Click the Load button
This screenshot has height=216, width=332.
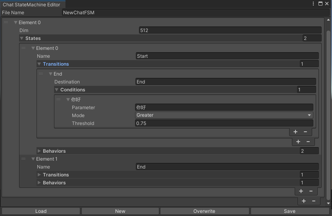(41, 211)
